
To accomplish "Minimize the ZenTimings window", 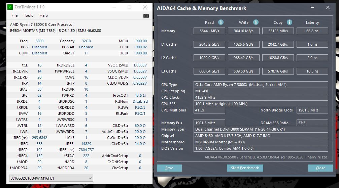I will [x=114, y=7].
